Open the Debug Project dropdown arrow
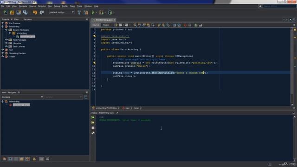Viewport: 297px width, 167px height. [x=105, y=13]
